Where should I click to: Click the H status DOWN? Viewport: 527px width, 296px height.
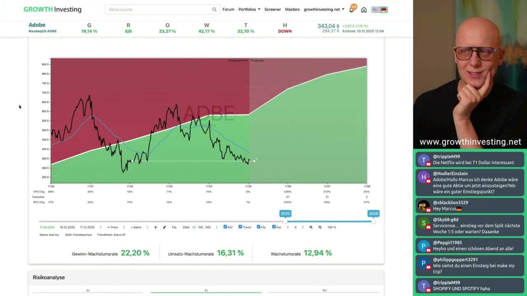[285, 31]
